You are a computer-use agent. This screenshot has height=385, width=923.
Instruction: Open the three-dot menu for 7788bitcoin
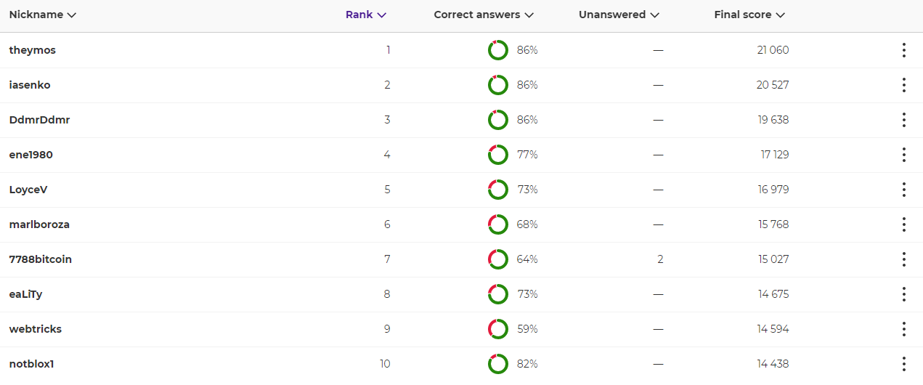pyautogui.click(x=903, y=259)
